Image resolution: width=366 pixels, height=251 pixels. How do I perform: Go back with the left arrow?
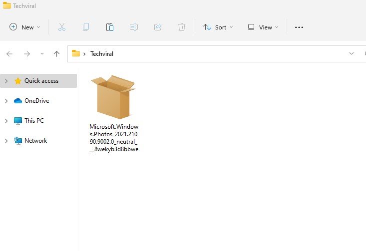[x=9, y=54]
